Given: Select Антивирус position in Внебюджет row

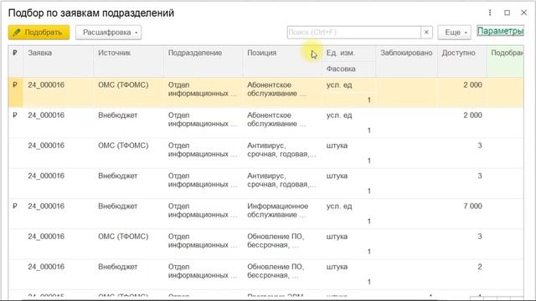Looking at the screenshot, I should tap(281, 181).
